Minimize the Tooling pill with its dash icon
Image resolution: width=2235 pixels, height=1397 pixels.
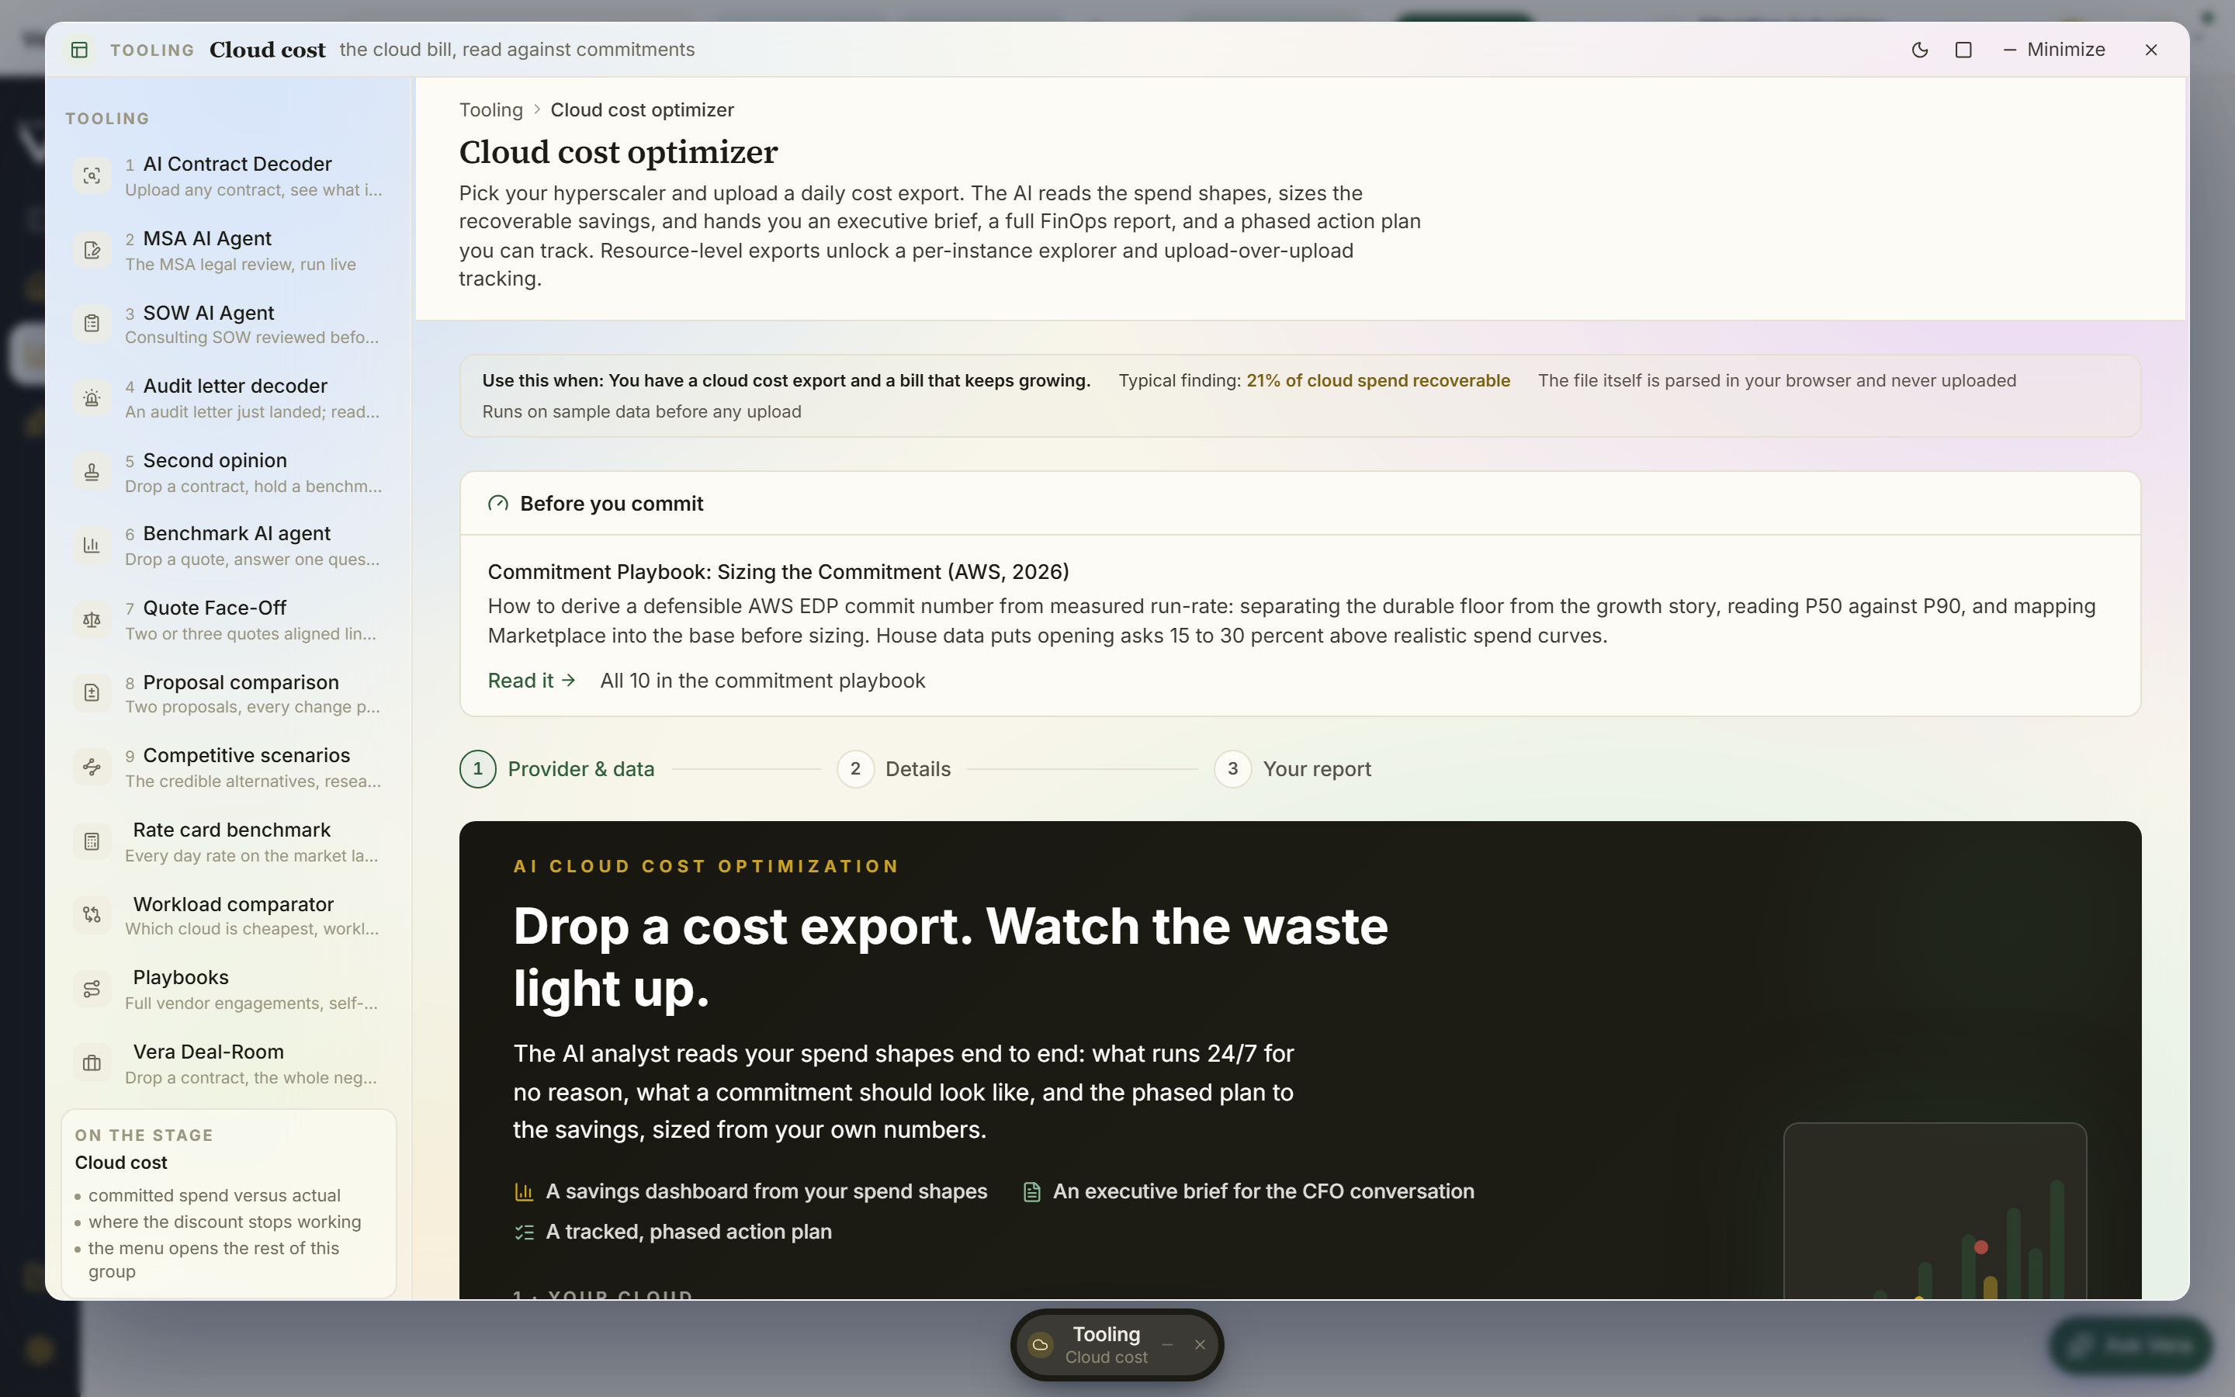[1167, 1345]
